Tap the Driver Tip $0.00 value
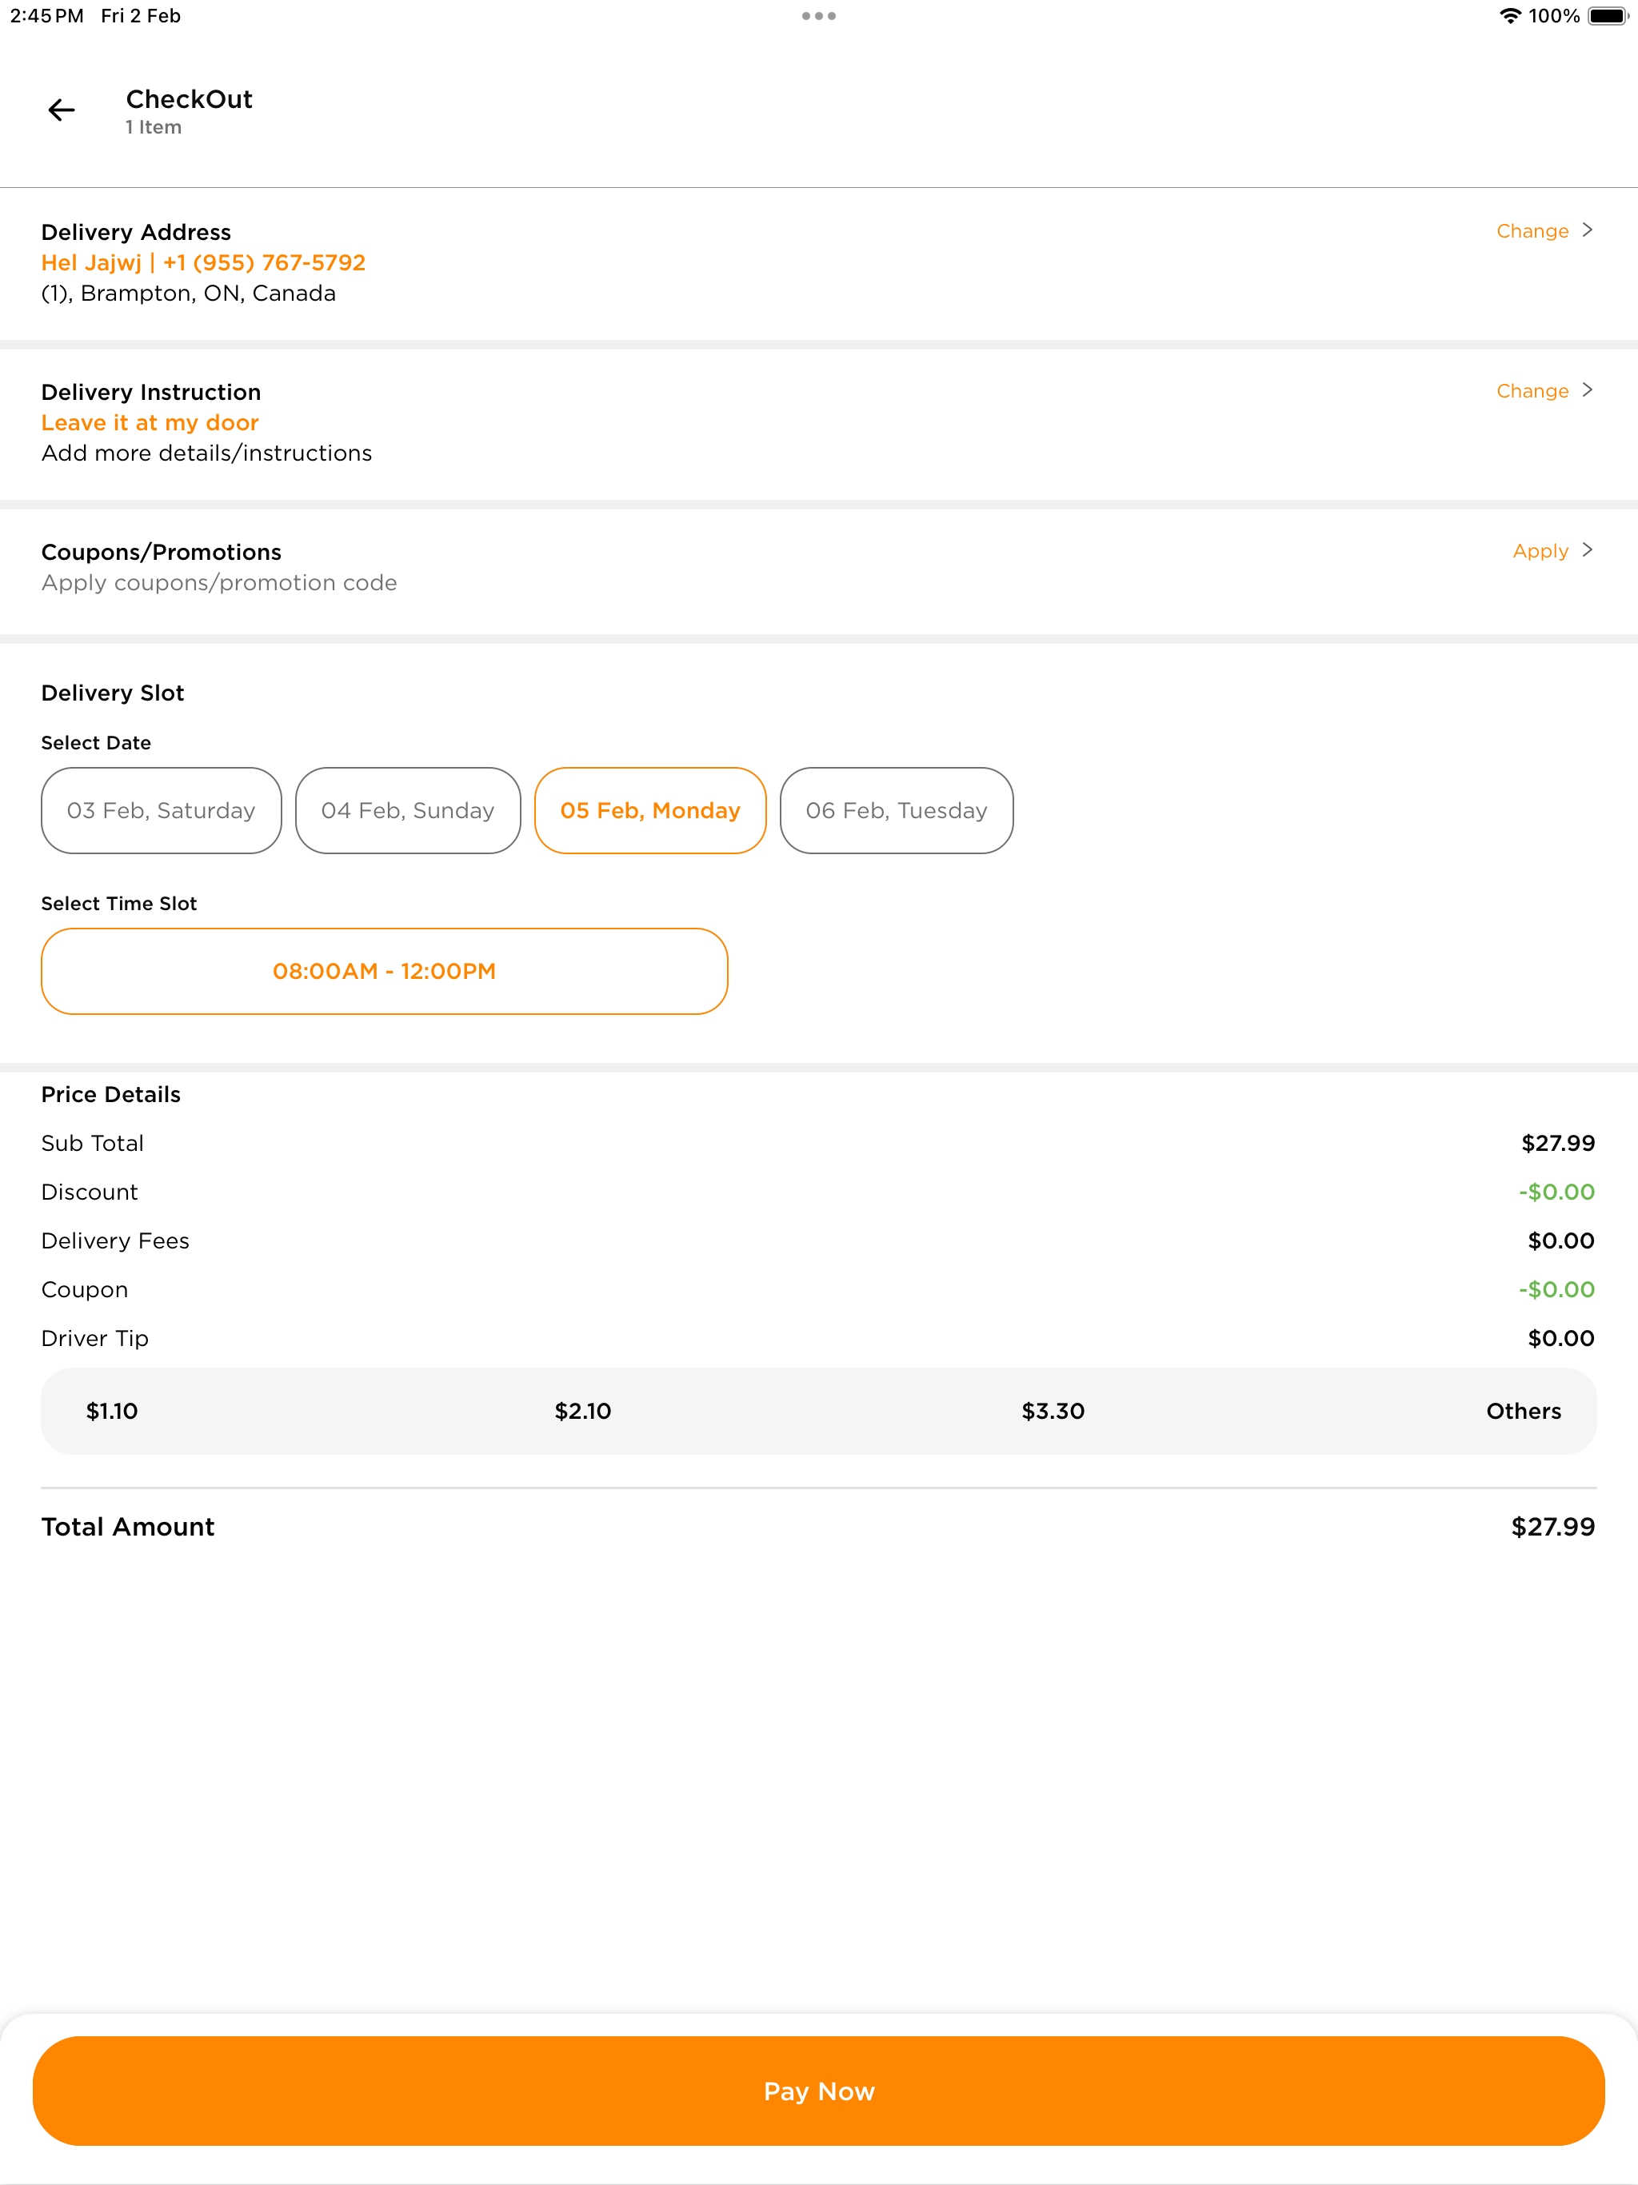Screen dimensions: 1638x2185 1561,1339
